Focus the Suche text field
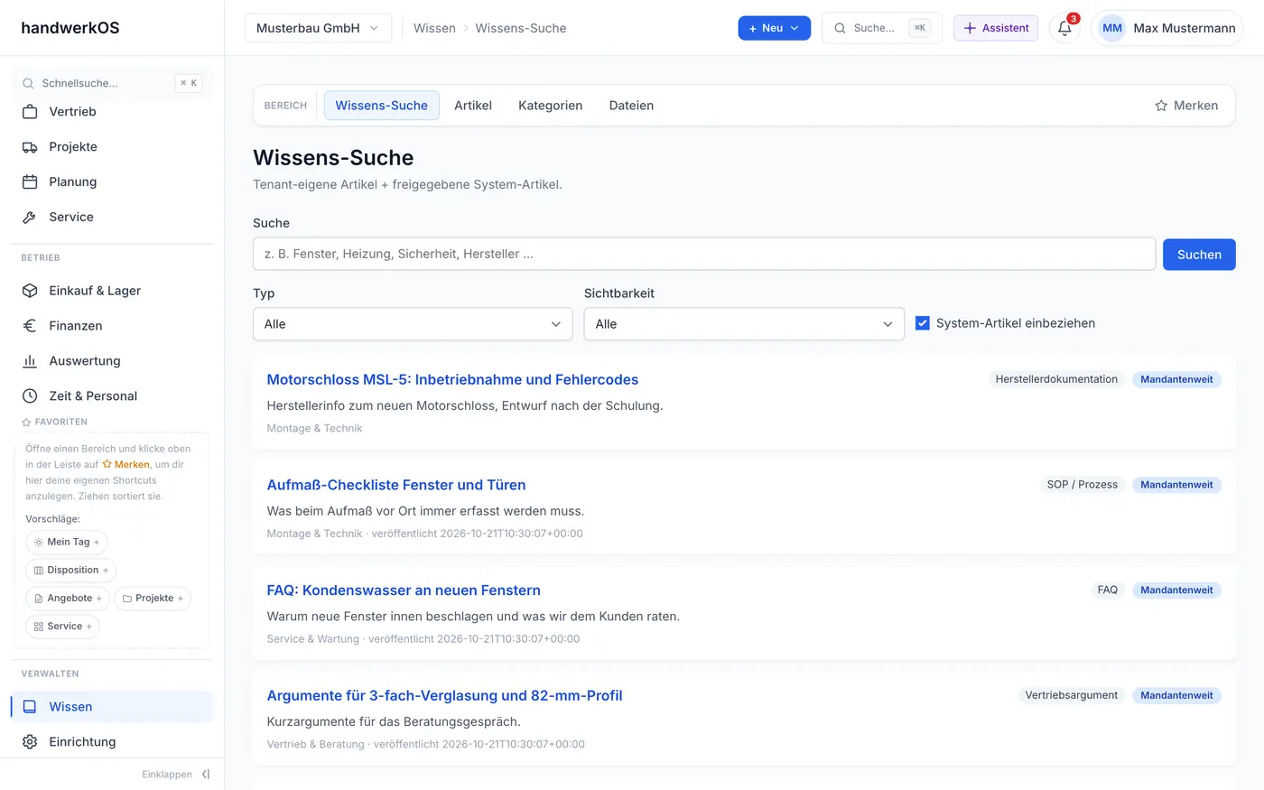The width and height of the screenshot is (1264, 790). [x=704, y=255]
